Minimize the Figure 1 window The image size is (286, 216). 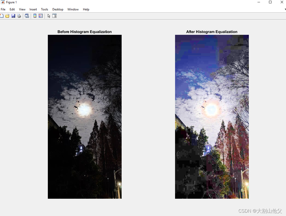click(259, 2)
